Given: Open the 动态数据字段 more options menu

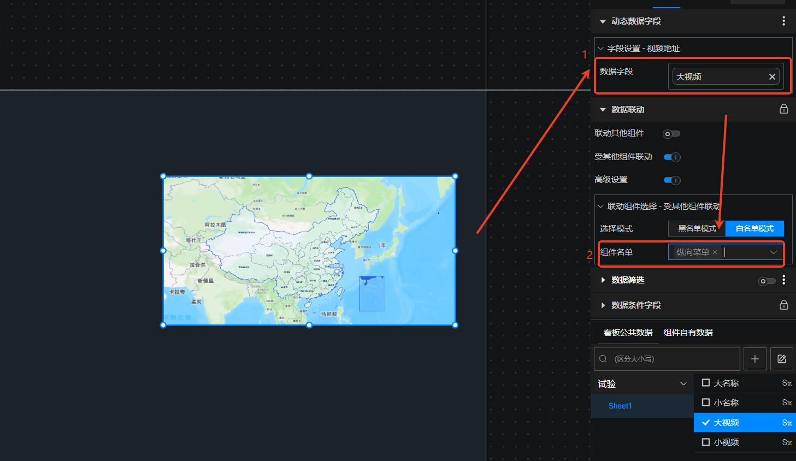Looking at the screenshot, I should click(x=783, y=21).
